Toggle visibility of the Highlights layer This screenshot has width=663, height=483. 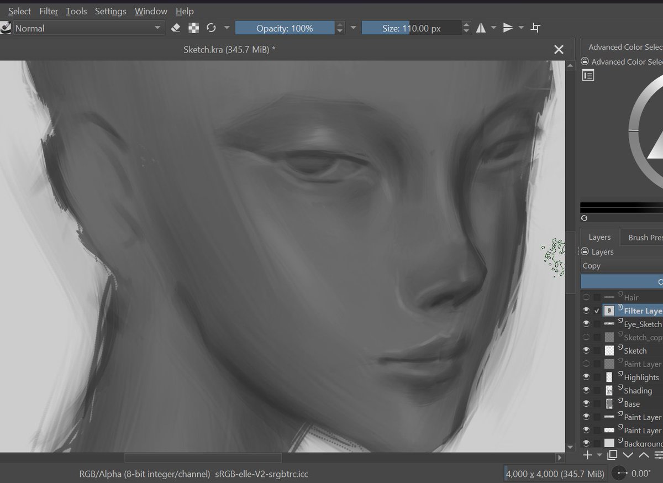point(586,377)
